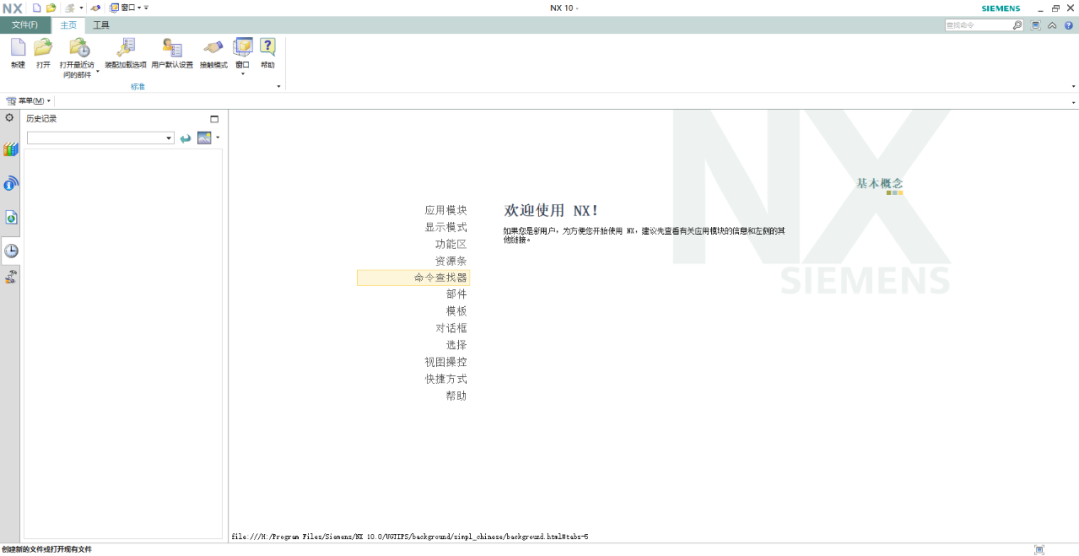Open the 显示模式 welcome link

pyautogui.click(x=446, y=227)
